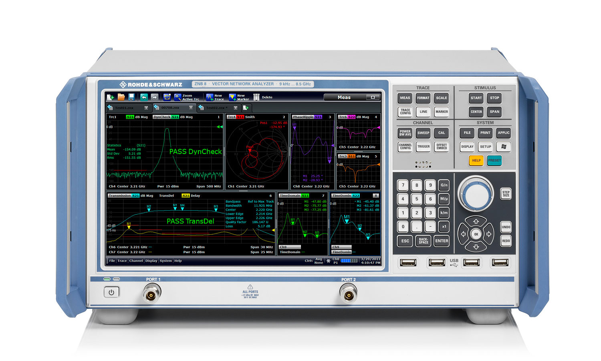Screen dimensions: 601x361
Task: Push the ENTER key on keypad
Action: pos(442,241)
